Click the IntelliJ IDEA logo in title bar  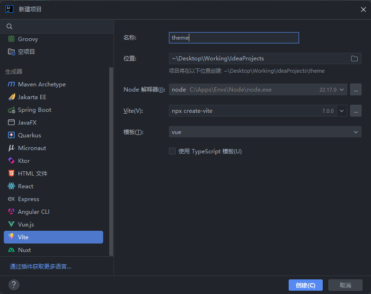9,9
